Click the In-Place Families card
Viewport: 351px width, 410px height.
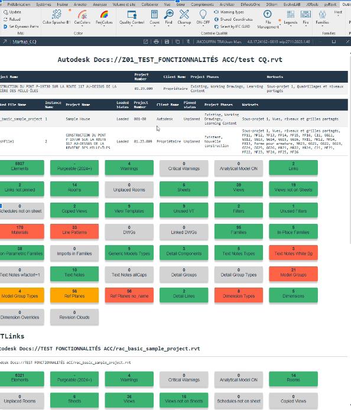tap(293, 231)
